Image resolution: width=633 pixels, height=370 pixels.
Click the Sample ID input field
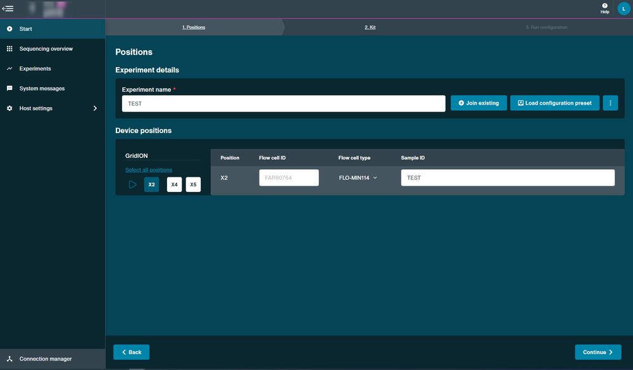pyautogui.click(x=508, y=178)
